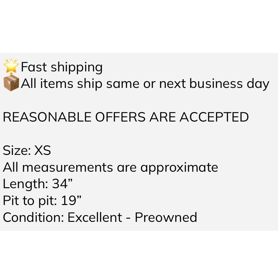Click "All measurements" in the approximate line
Viewport: 278px width, 278px height.
[58, 167]
